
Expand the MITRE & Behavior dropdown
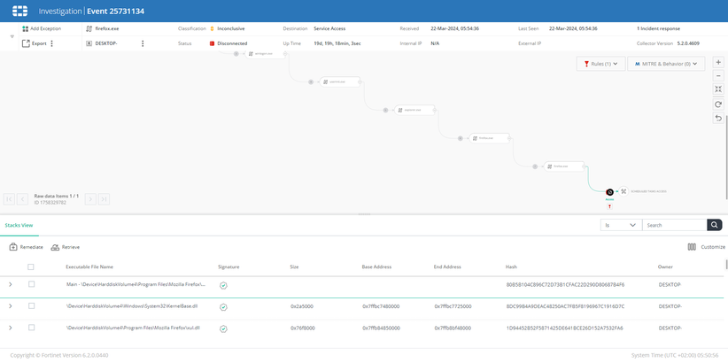coord(666,64)
